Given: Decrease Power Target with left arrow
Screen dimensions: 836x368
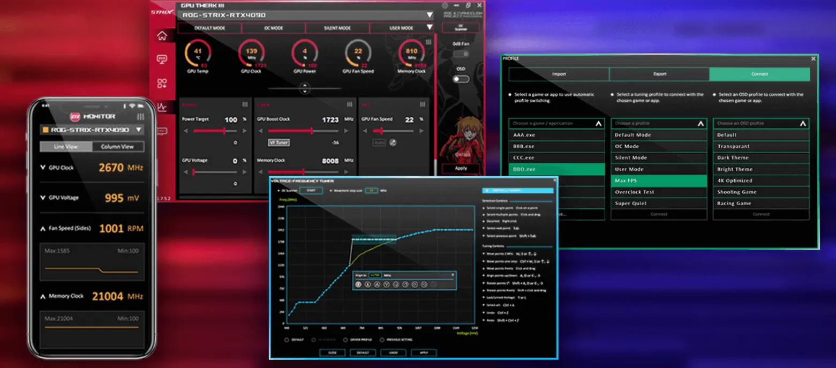Looking at the screenshot, I should [x=186, y=131].
